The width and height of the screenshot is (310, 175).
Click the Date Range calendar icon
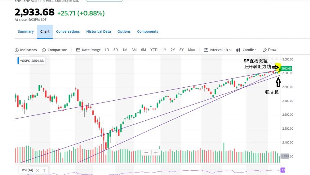(x=78, y=50)
